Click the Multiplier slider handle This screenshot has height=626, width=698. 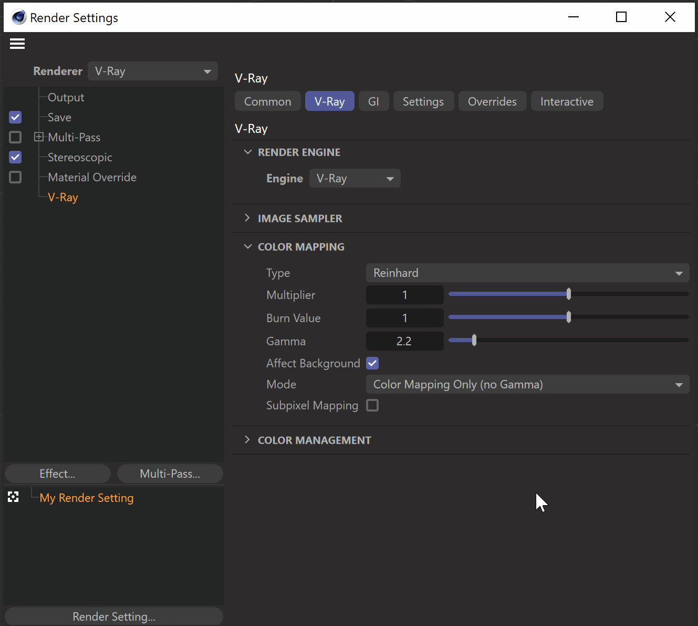click(569, 294)
